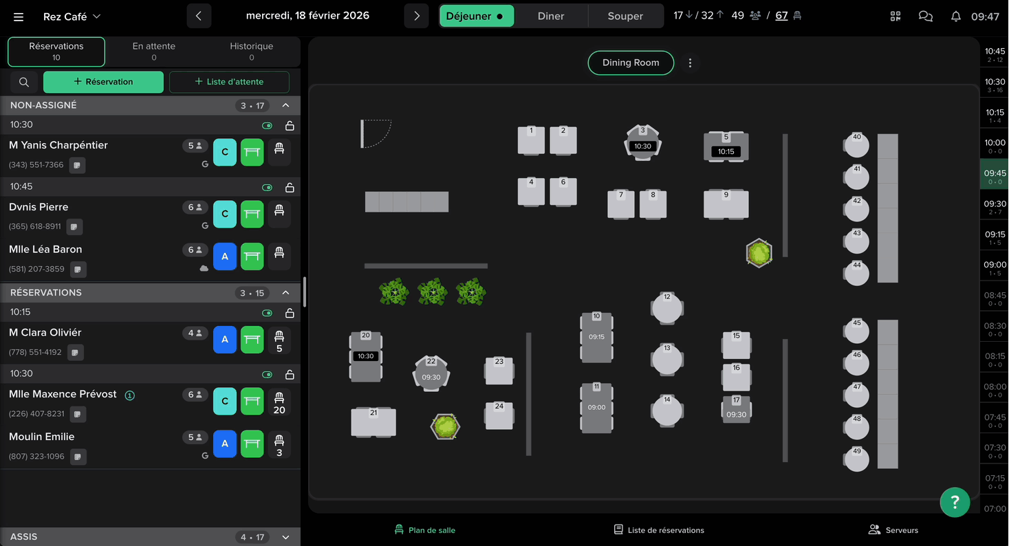Open the chat messages icon
The width and height of the screenshot is (1009, 546).
pos(926,17)
